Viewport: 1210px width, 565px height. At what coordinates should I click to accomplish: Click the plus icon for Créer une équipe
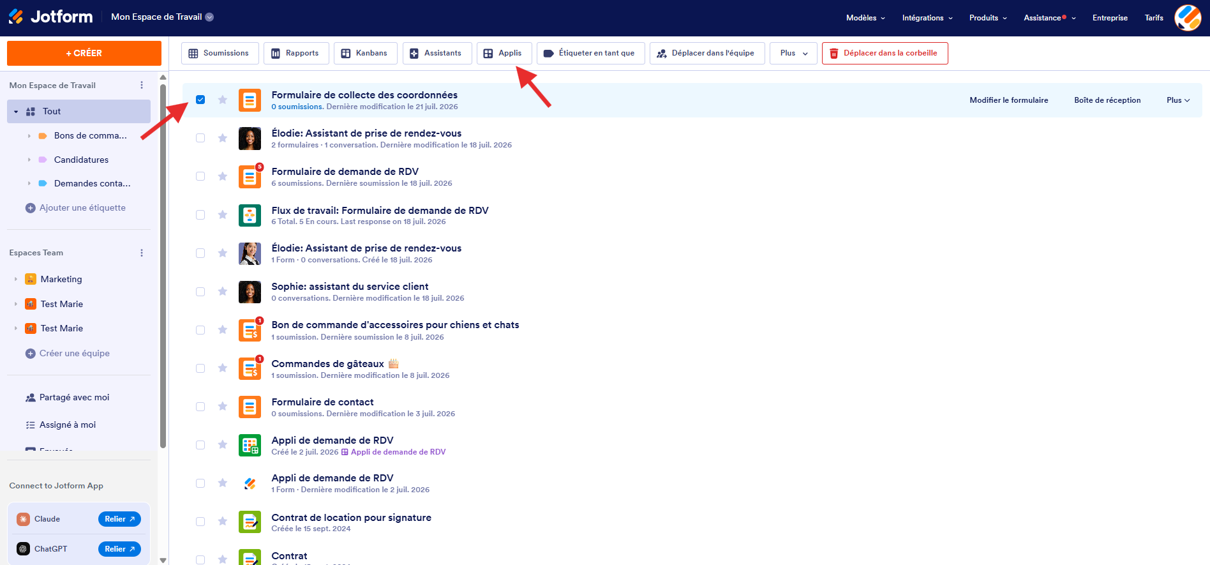(30, 354)
